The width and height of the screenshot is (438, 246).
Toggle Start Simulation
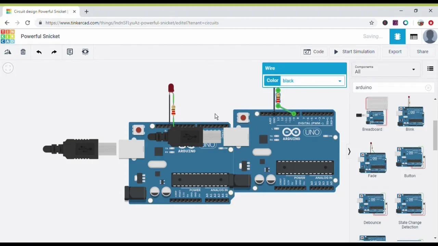(x=354, y=52)
